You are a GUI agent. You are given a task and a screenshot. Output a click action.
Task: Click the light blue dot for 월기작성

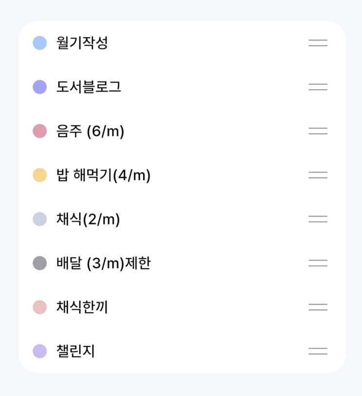pos(39,43)
